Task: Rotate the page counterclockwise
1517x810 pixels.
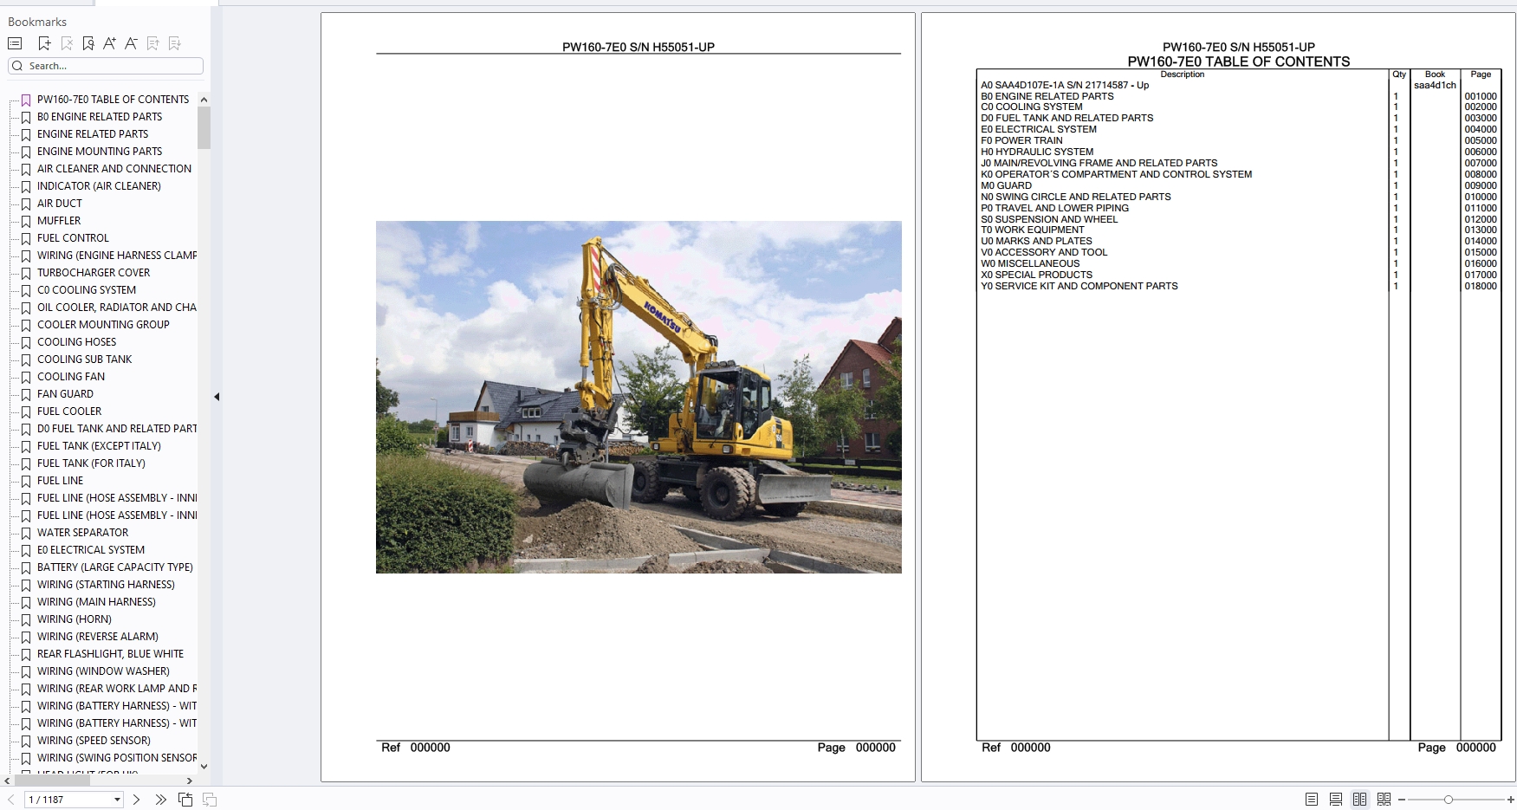Action: click(185, 799)
